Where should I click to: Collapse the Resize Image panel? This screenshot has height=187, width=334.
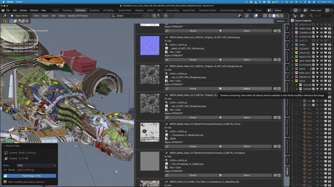tap(4, 146)
